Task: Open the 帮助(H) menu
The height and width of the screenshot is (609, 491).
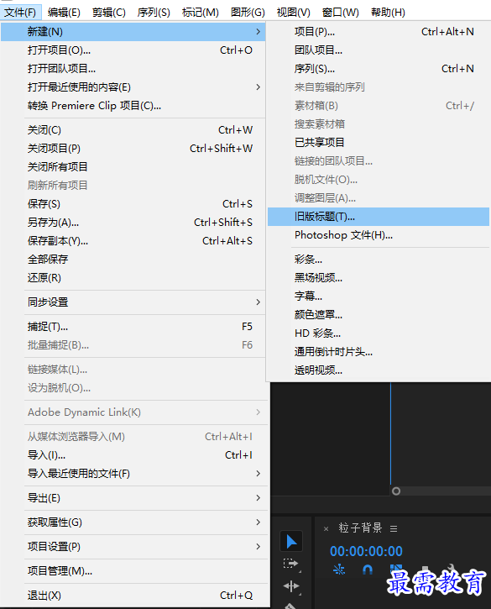Action: [388, 13]
